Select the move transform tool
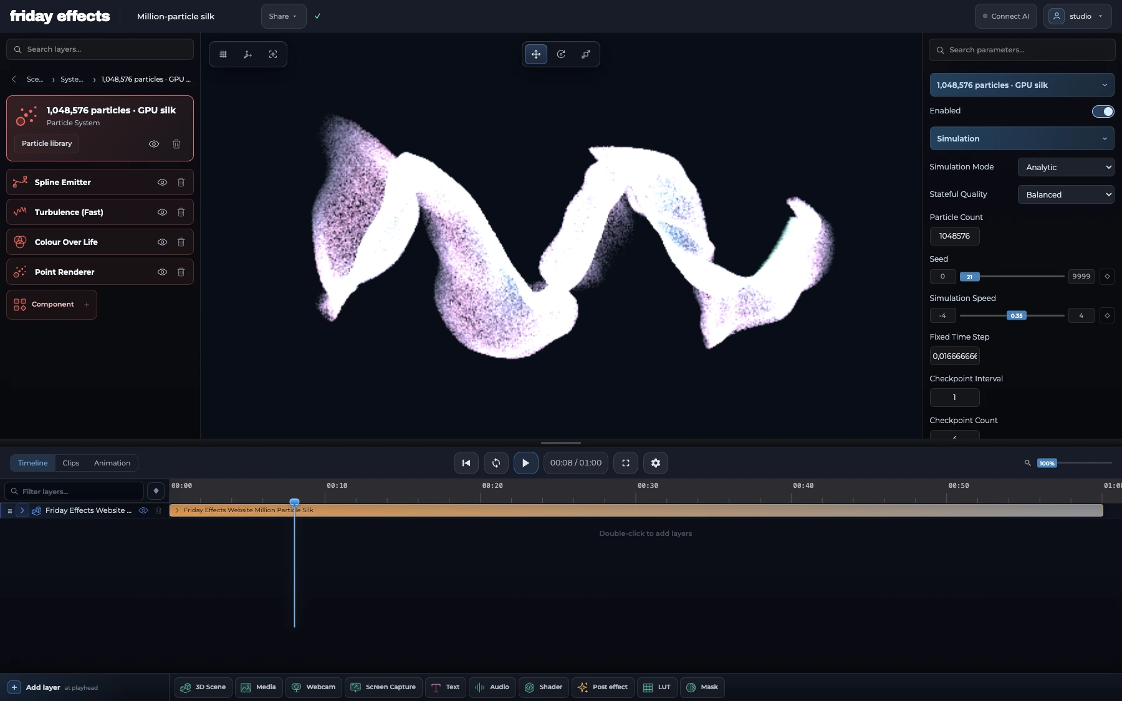This screenshot has height=701, width=1122. click(536, 54)
